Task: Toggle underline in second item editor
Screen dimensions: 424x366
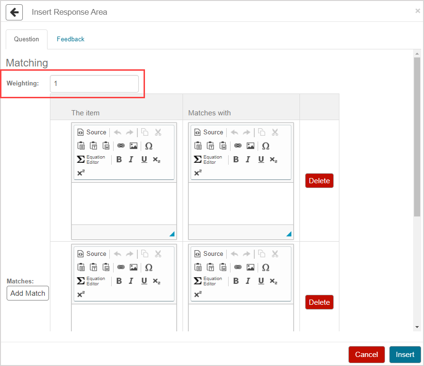Action: pos(144,281)
